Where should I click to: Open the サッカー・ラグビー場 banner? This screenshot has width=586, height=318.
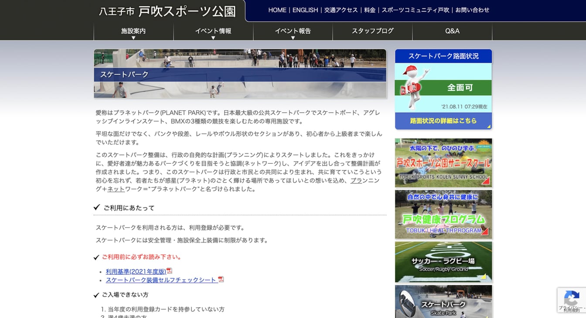443,262
